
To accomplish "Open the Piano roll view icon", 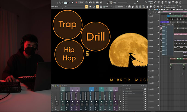I will [133, 7].
